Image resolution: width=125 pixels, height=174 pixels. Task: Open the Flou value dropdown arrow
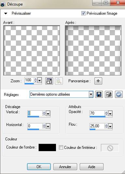pyautogui.click(x=110, y=126)
